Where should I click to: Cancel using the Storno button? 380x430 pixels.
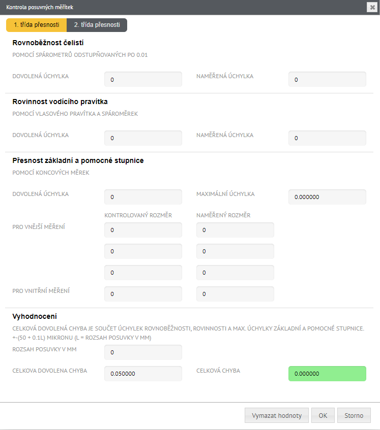(354, 415)
